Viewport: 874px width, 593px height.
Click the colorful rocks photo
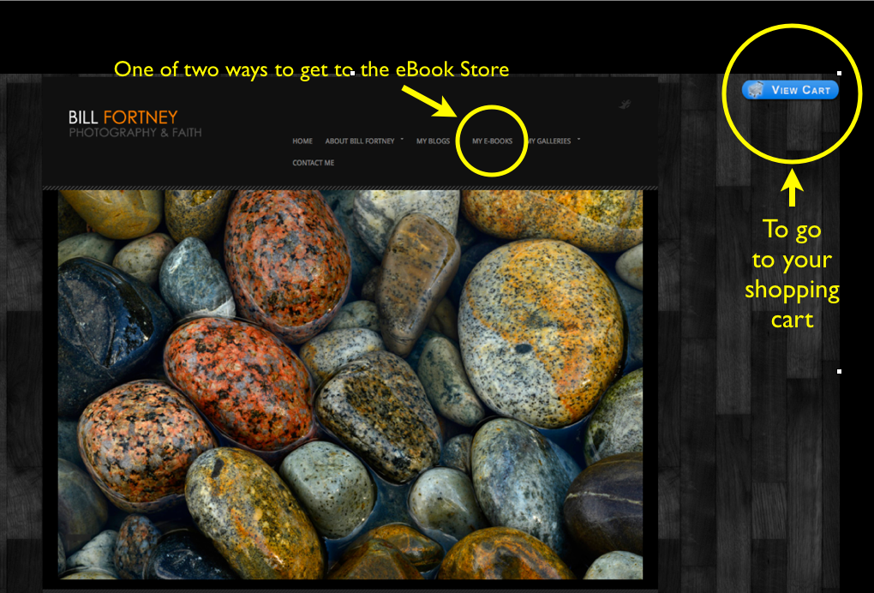(x=350, y=384)
